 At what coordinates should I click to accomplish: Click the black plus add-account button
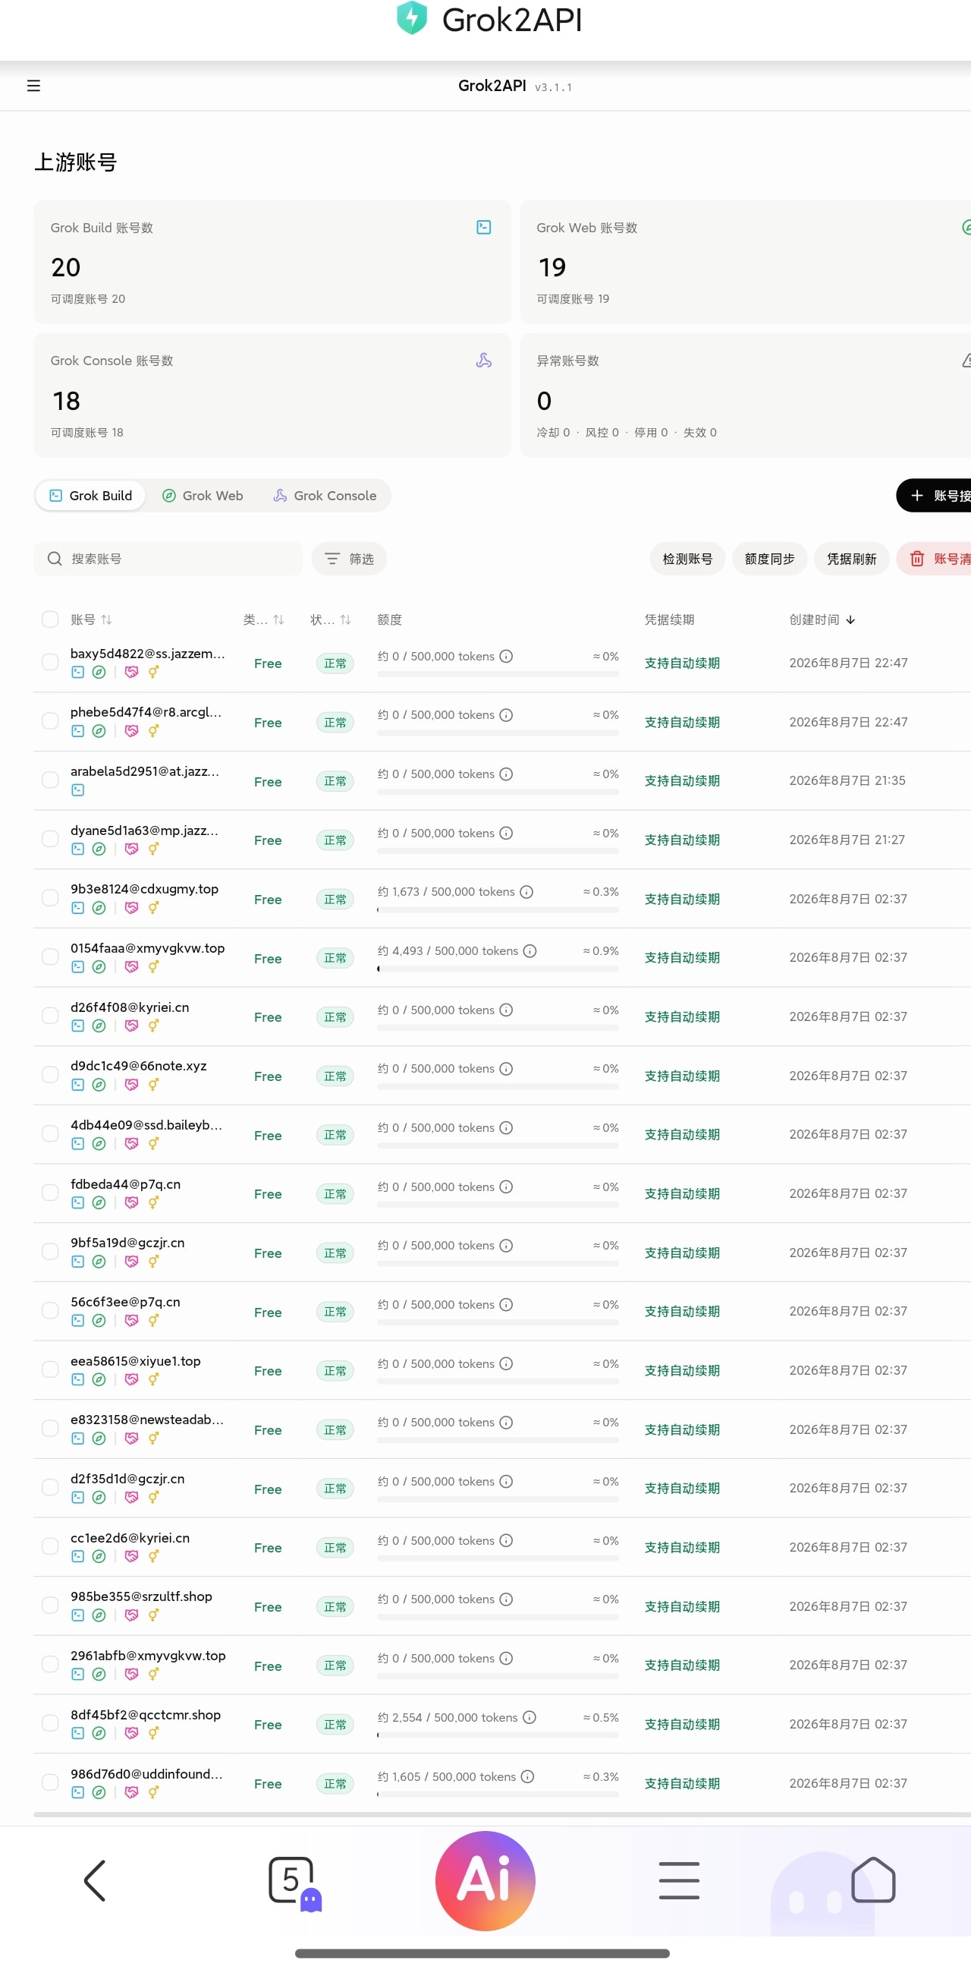click(x=933, y=496)
